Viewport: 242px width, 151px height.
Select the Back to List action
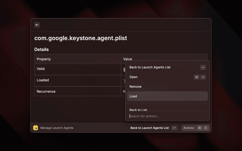[138, 109]
